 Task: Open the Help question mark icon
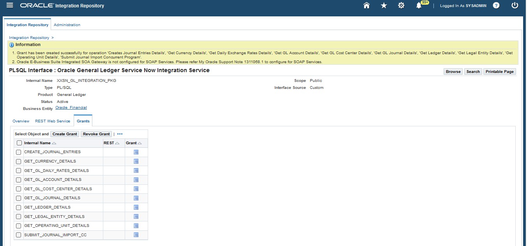496,5
